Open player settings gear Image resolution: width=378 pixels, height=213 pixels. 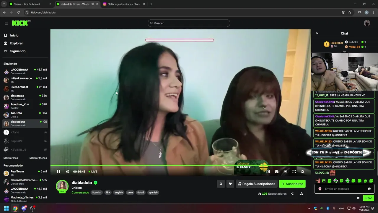tap(303, 172)
